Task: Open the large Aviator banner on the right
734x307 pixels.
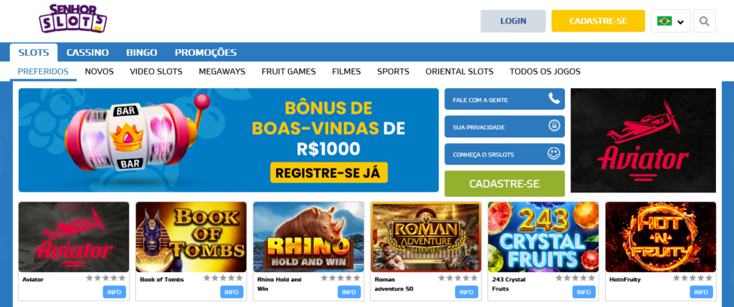Action: coord(643,140)
